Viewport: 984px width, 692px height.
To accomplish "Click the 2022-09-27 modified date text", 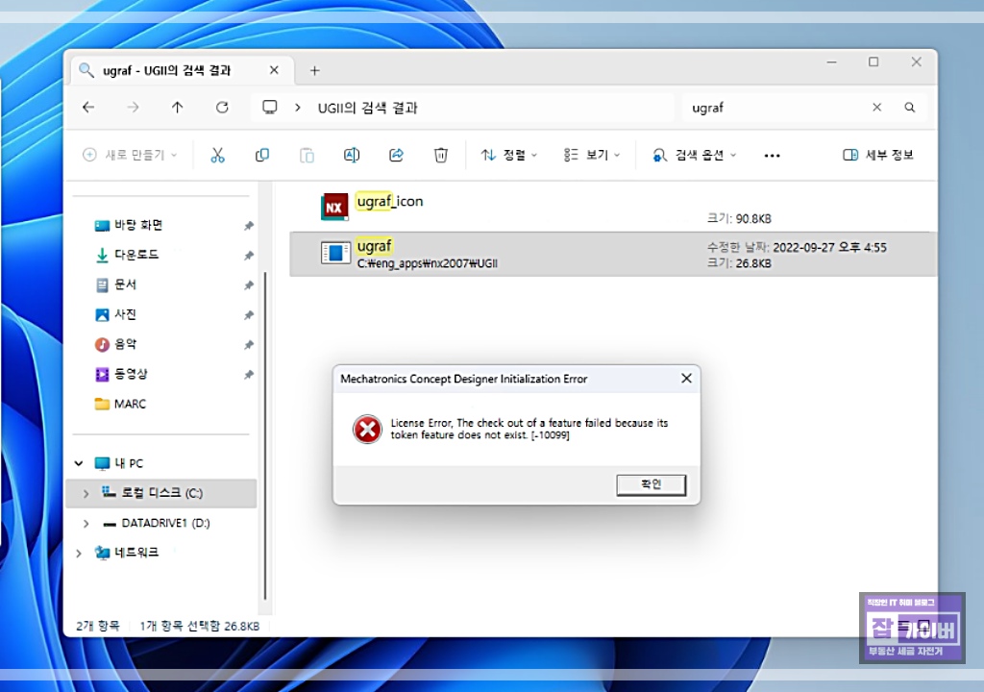I will pos(829,247).
